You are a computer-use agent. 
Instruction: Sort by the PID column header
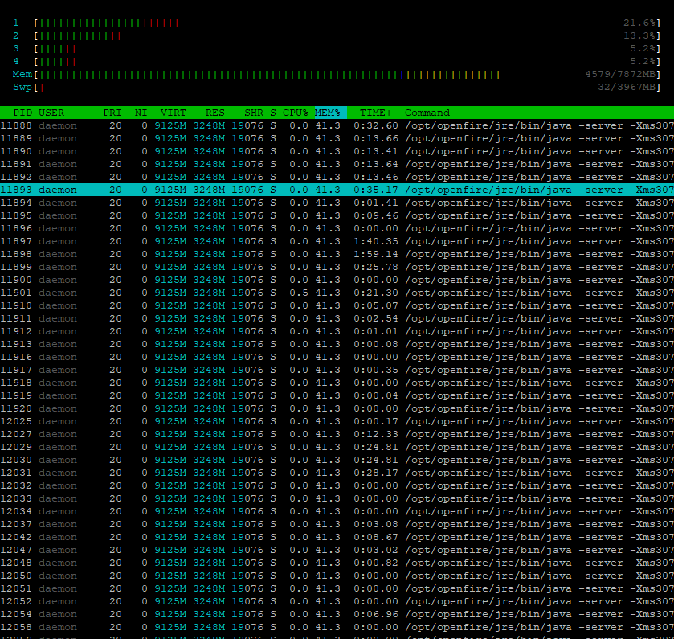[x=22, y=113]
